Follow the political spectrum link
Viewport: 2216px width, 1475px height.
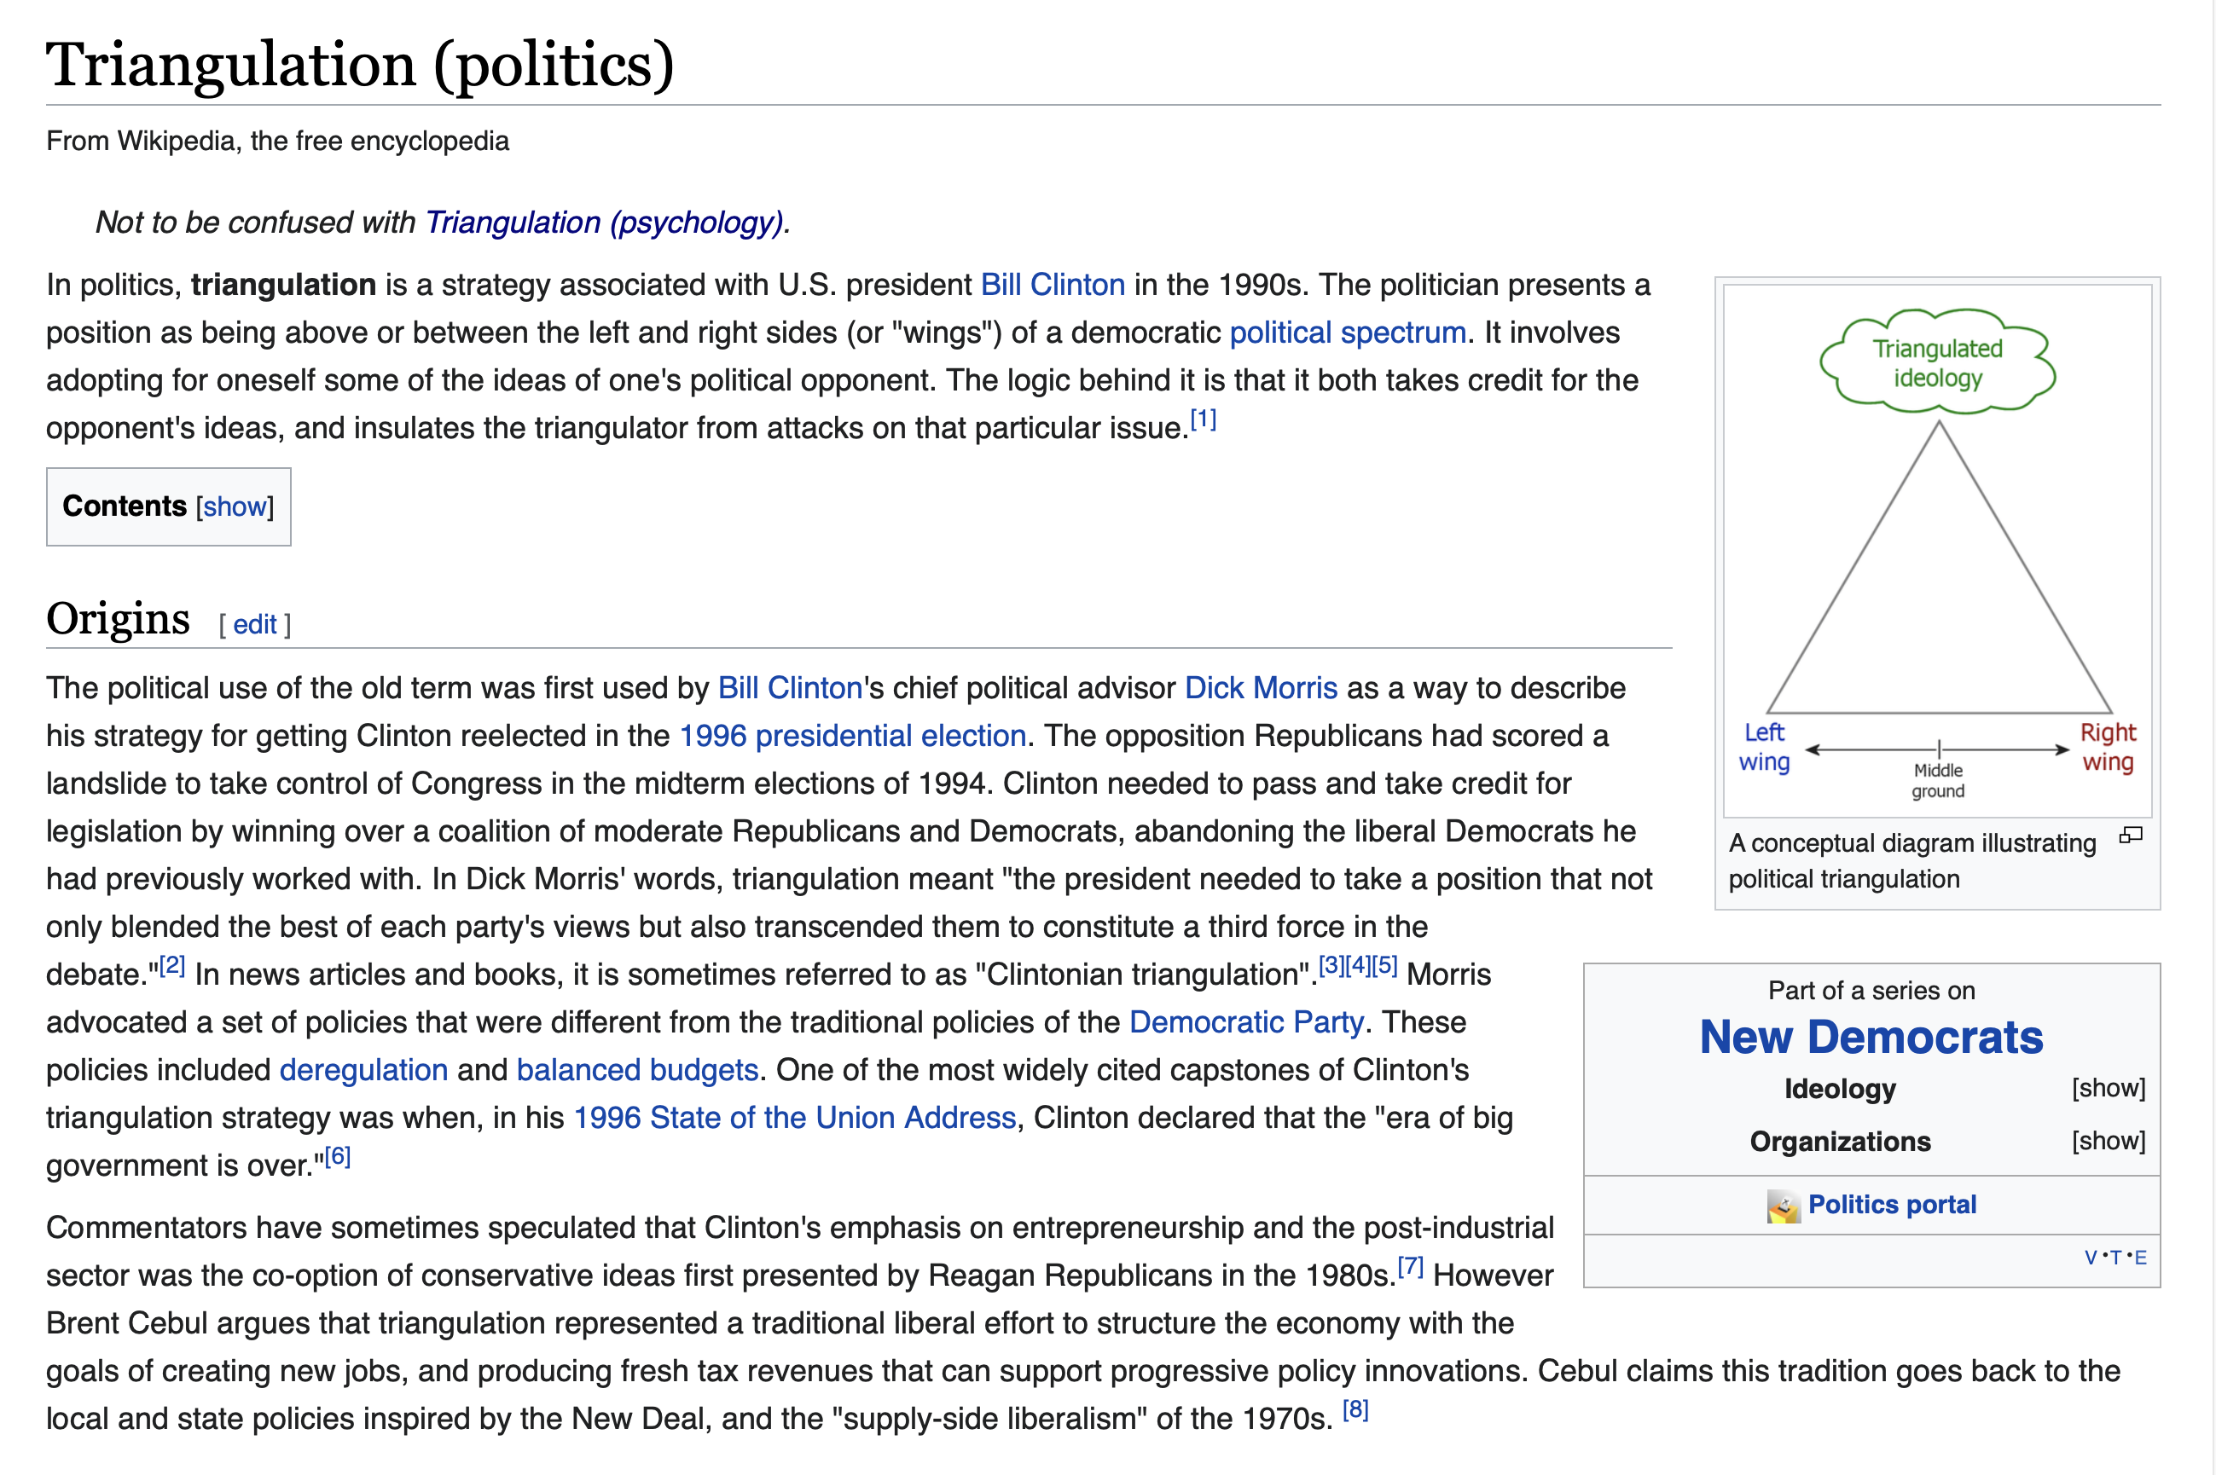coord(1348,333)
